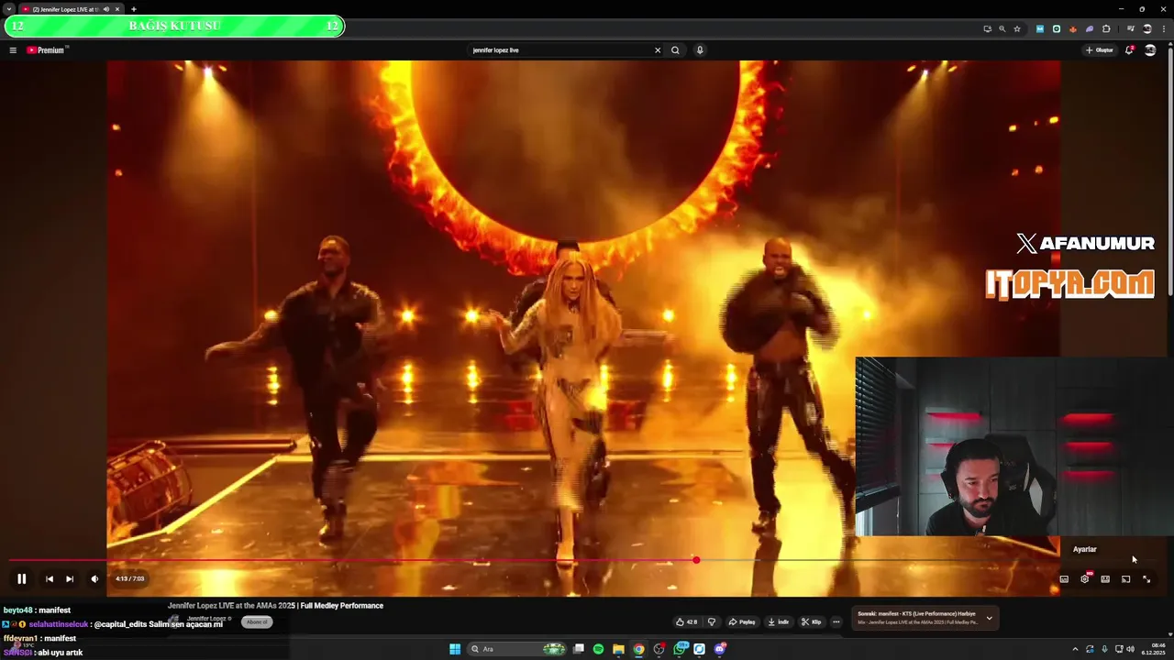This screenshot has width=1174, height=660.
Task: Open YouTube notifications bell
Action: [1129, 50]
